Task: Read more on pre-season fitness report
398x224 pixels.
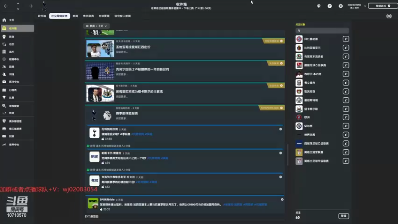Action: click(x=122, y=118)
